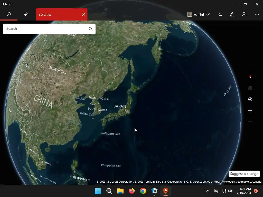
Task: Open the See more ellipsis menu
Action: 257,14
